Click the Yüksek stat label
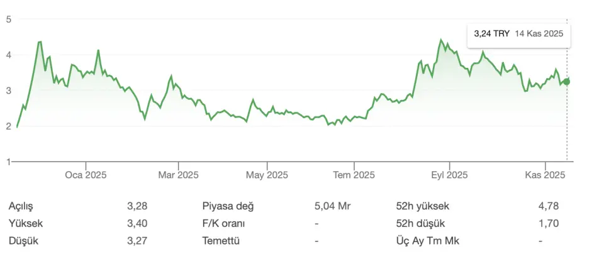Image resolution: width=604 pixels, height=266 pixels. tap(26, 223)
